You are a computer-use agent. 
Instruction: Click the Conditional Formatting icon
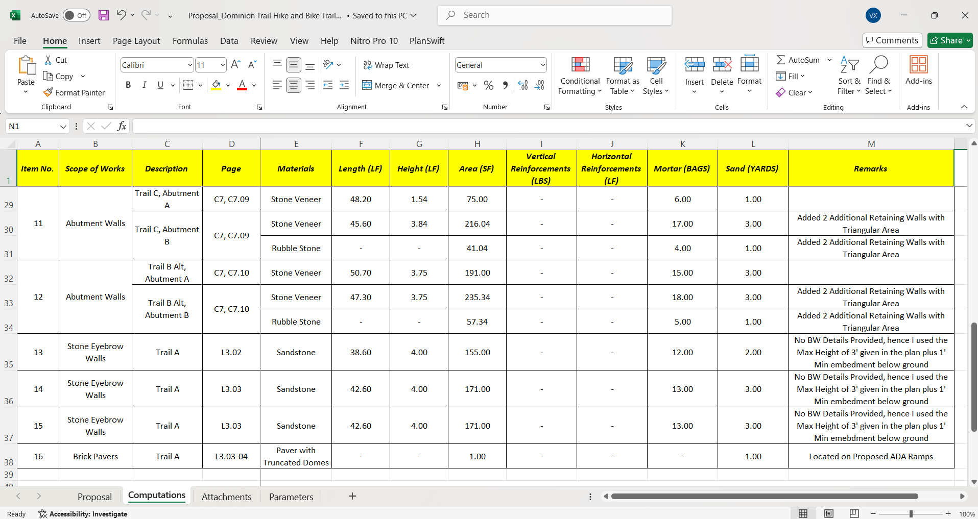tap(580, 65)
